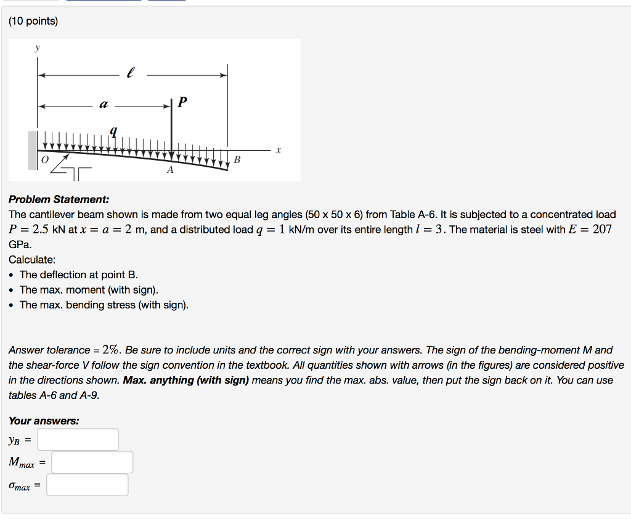Click the fixed support symbol in figure
The width and height of the screenshot is (631, 519).
(x=33, y=150)
